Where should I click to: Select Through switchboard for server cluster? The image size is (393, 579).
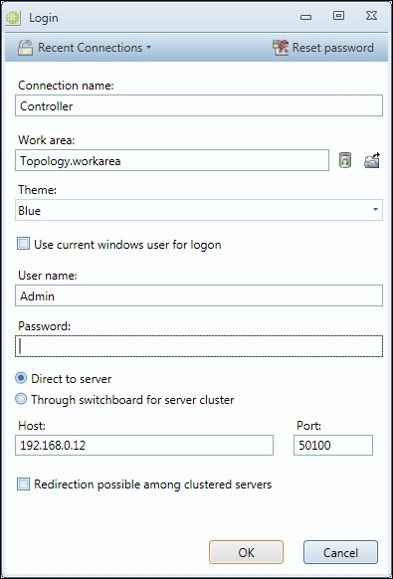point(21,399)
